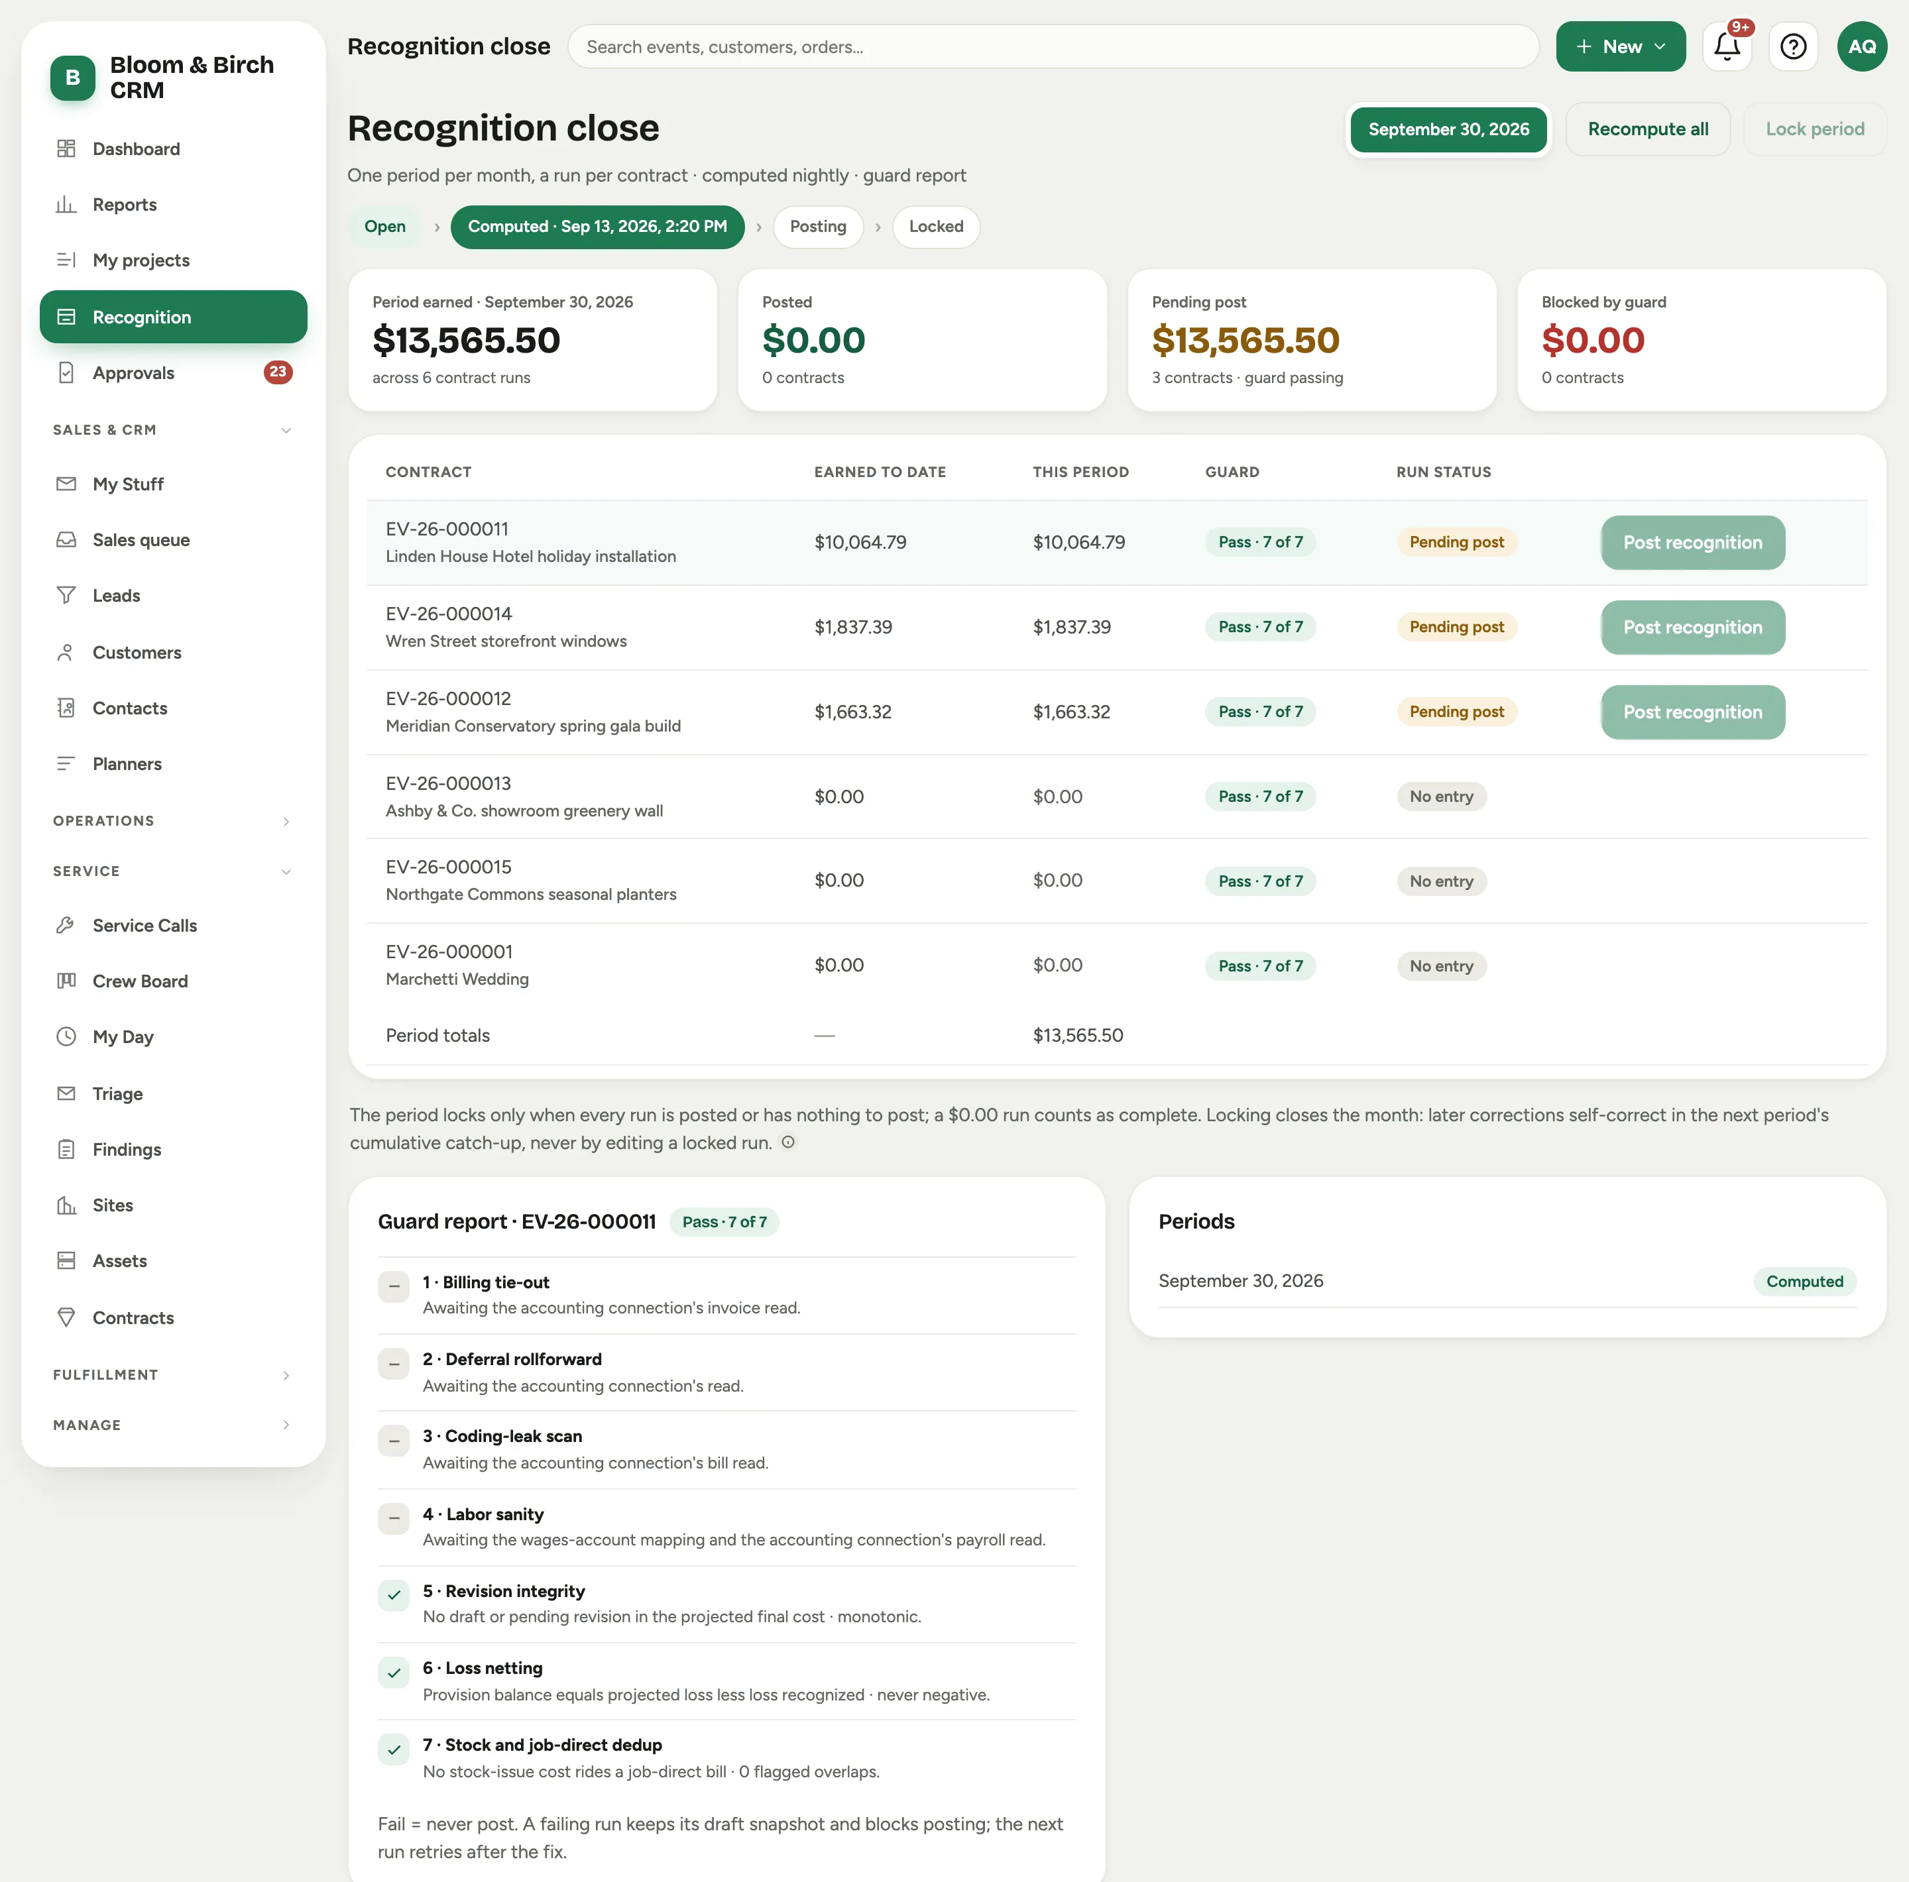Open Service Calls in the sidebar
Viewport: 1909px width, 1882px height.
coord(173,926)
